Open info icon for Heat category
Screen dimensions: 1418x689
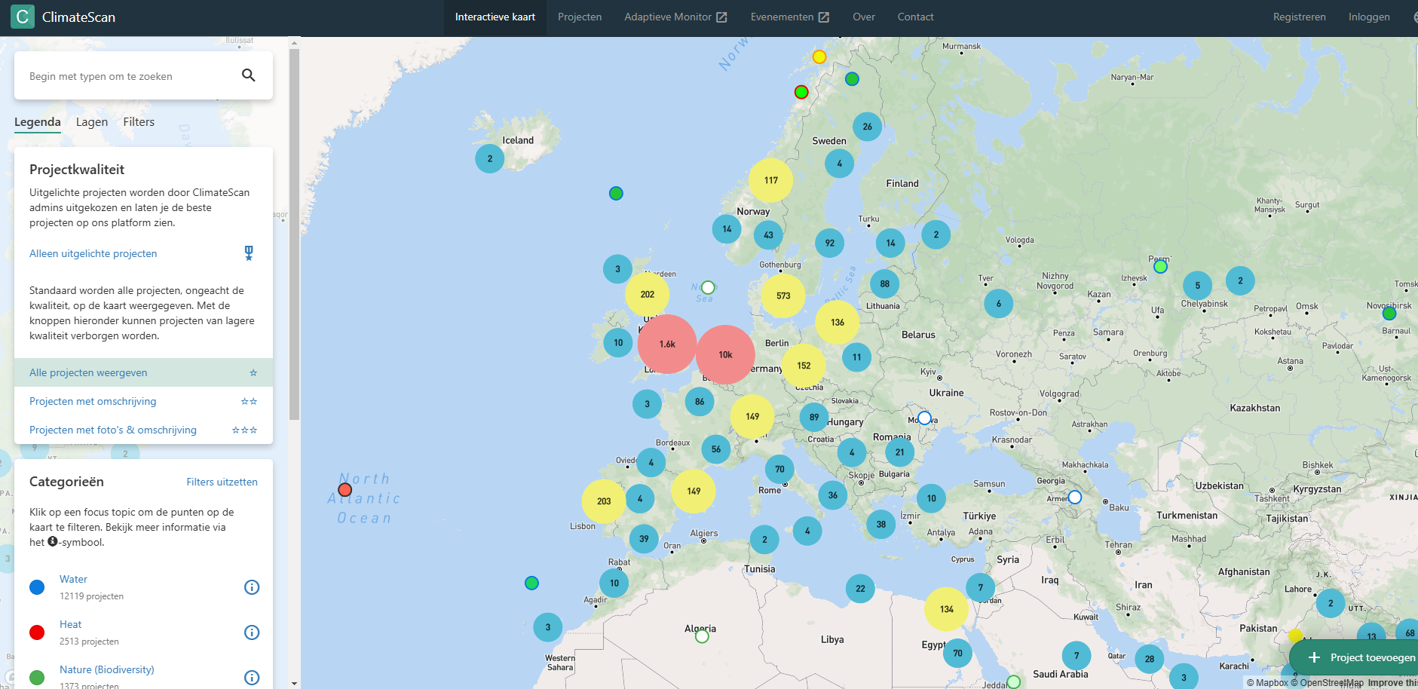point(252,632)
